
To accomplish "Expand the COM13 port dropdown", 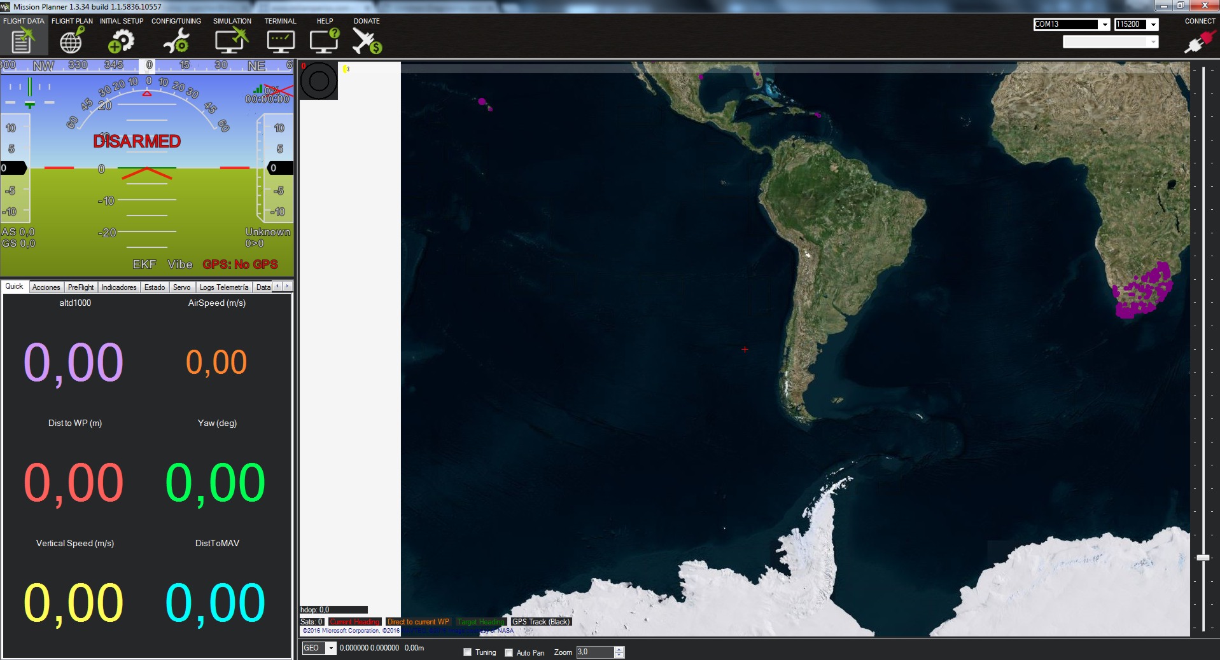I will point(1105,25).
